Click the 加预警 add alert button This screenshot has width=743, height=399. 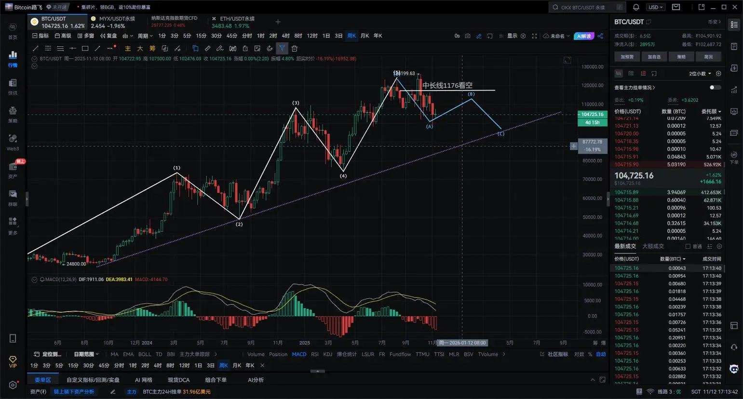[627, 57]
